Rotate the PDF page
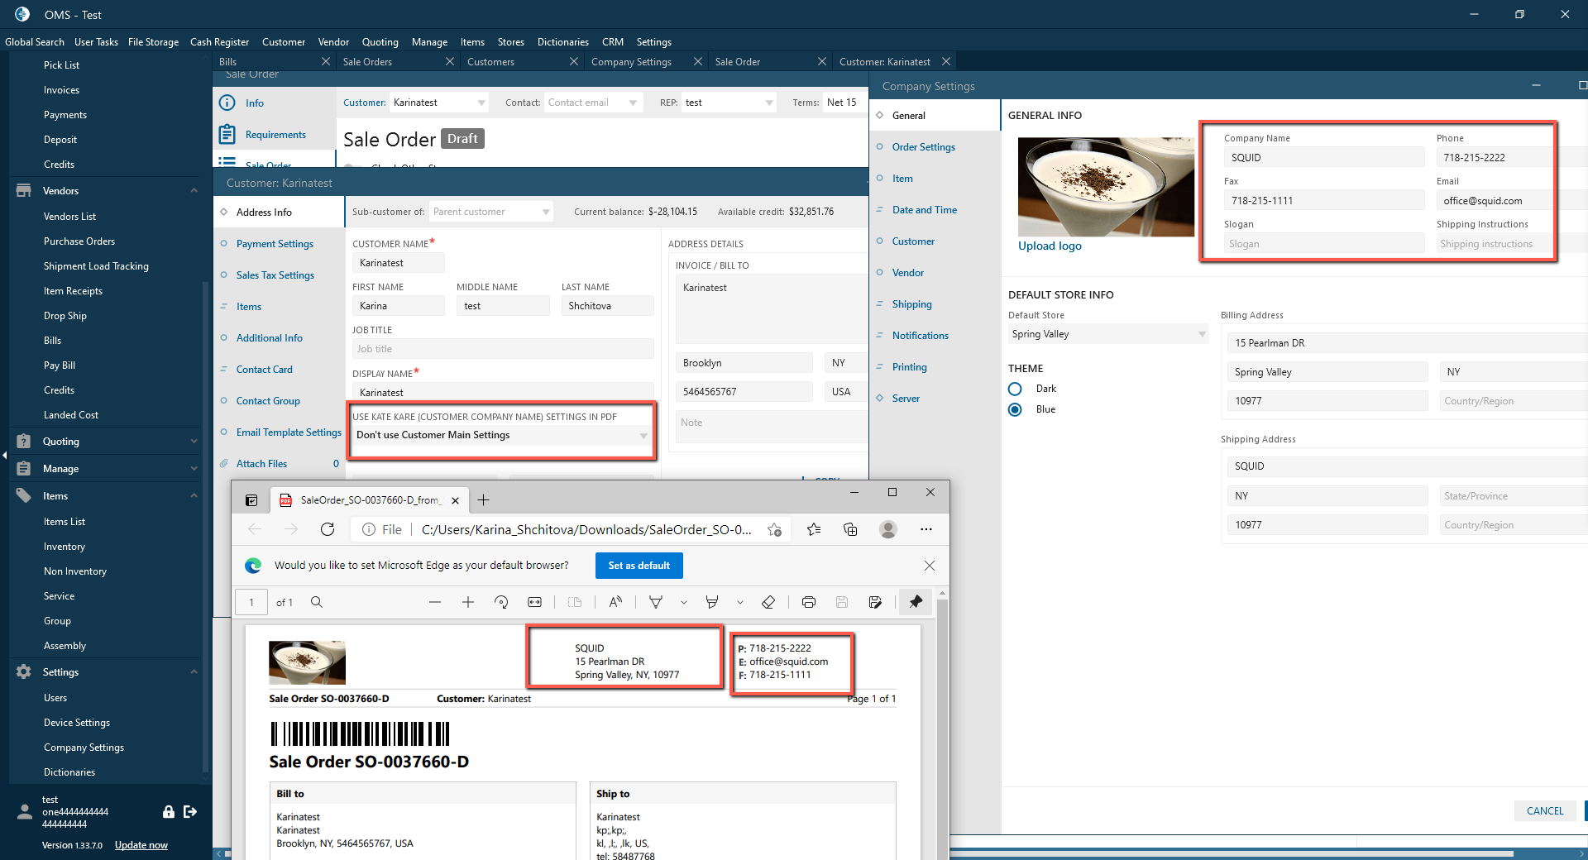 point(501,602)
